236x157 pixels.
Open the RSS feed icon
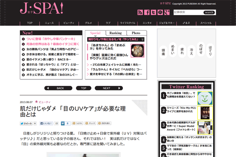coord(140,12)
